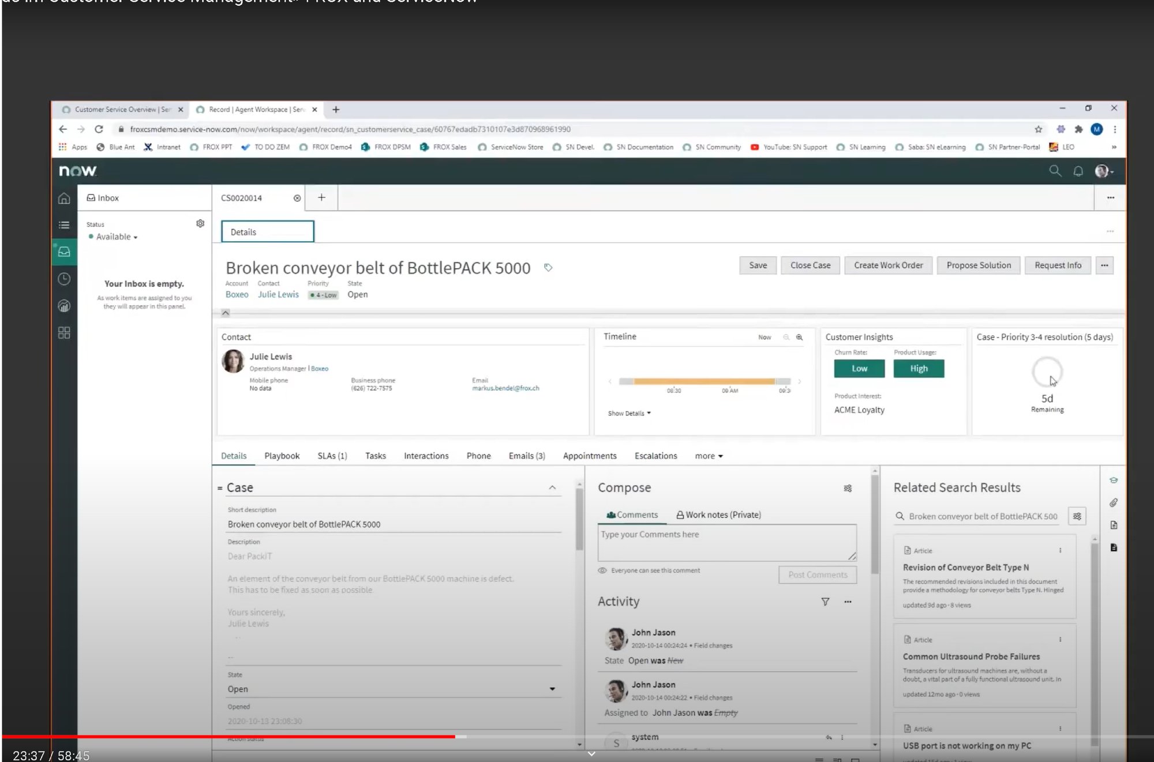Switch to the Playbook tab
1154x762 pixels.
pos(282,456)
